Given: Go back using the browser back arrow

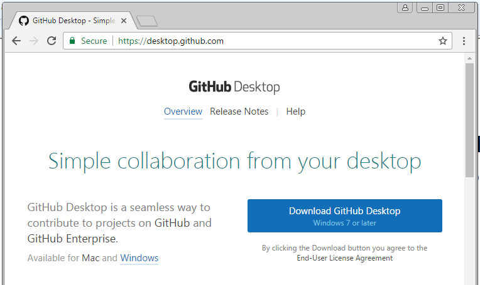Looking at the screenshot, I should 16,41.
